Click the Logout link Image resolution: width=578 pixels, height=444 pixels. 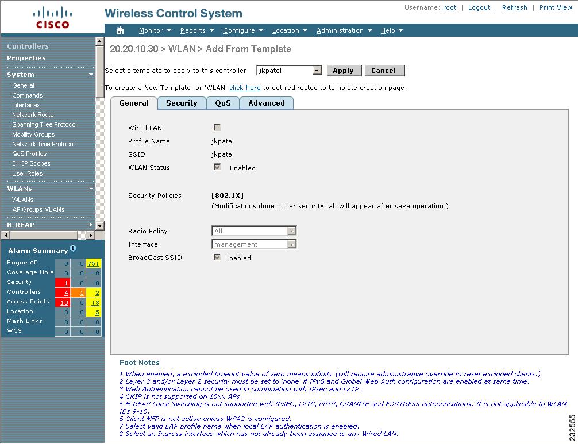pos(479,7)
